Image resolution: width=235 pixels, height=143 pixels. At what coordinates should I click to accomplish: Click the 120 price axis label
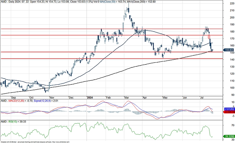click(x=232, y=74)
